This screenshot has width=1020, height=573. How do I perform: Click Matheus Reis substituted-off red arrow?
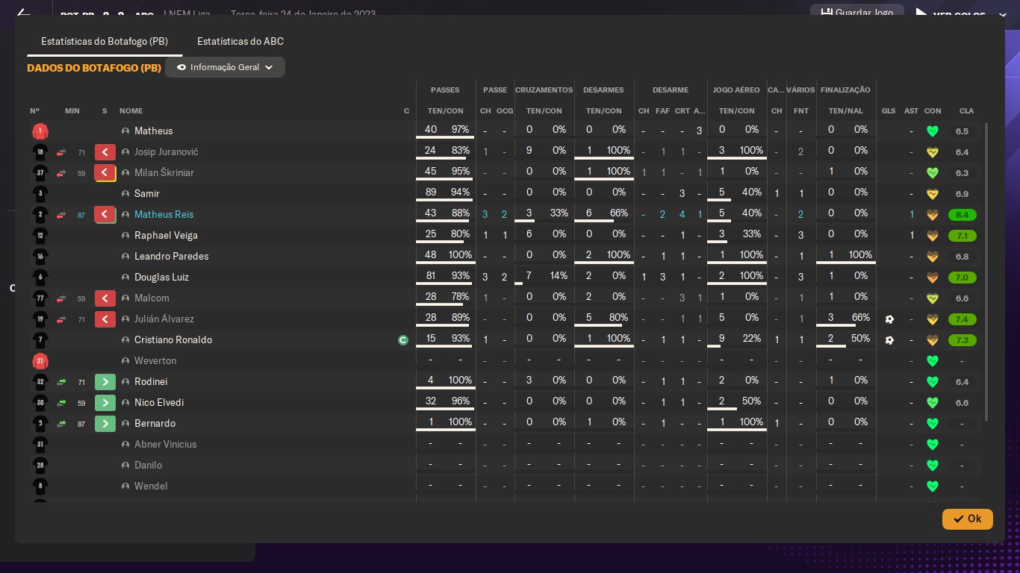coord(105,215)
